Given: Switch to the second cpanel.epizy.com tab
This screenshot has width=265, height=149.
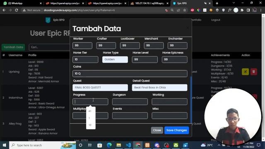Looking at the screenshot, I should (107, 3).
